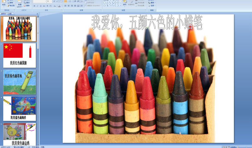The image size is (252, 148).
Task: Select right brace shape in gallery
Action: [x=118, y=5]
